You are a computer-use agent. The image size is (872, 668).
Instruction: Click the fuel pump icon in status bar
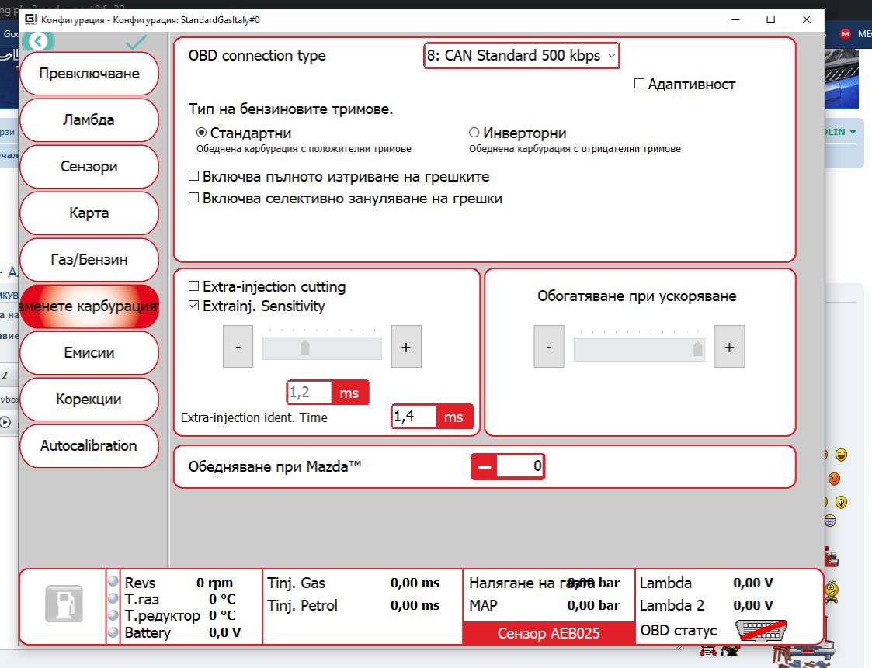[62, 604]
